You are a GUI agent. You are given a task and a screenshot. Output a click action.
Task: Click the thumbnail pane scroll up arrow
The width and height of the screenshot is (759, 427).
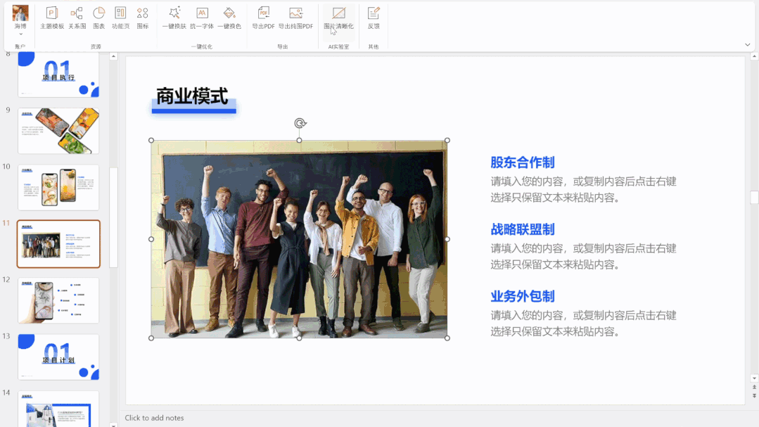(113, 57)
